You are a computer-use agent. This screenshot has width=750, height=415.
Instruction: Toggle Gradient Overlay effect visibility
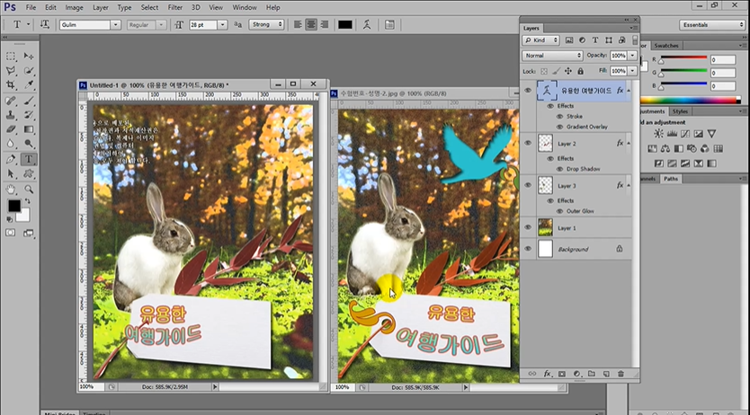point(559,127)
